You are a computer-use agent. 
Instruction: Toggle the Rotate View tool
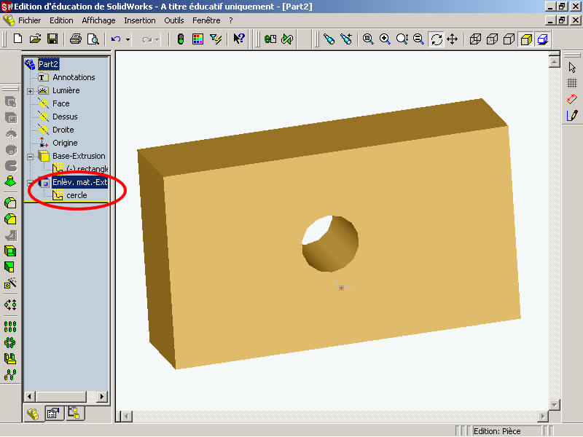coord(436,39)
